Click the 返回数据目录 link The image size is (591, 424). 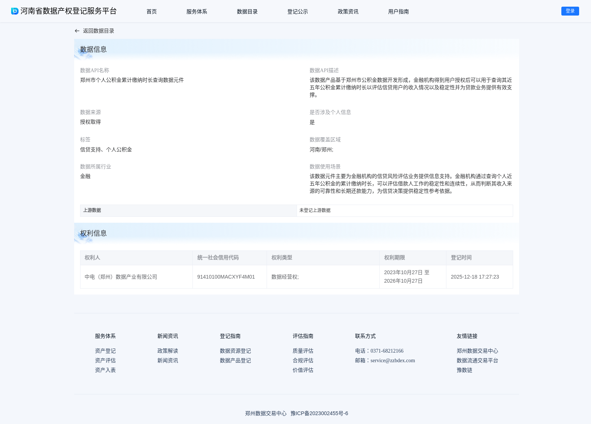pos(99,31)
